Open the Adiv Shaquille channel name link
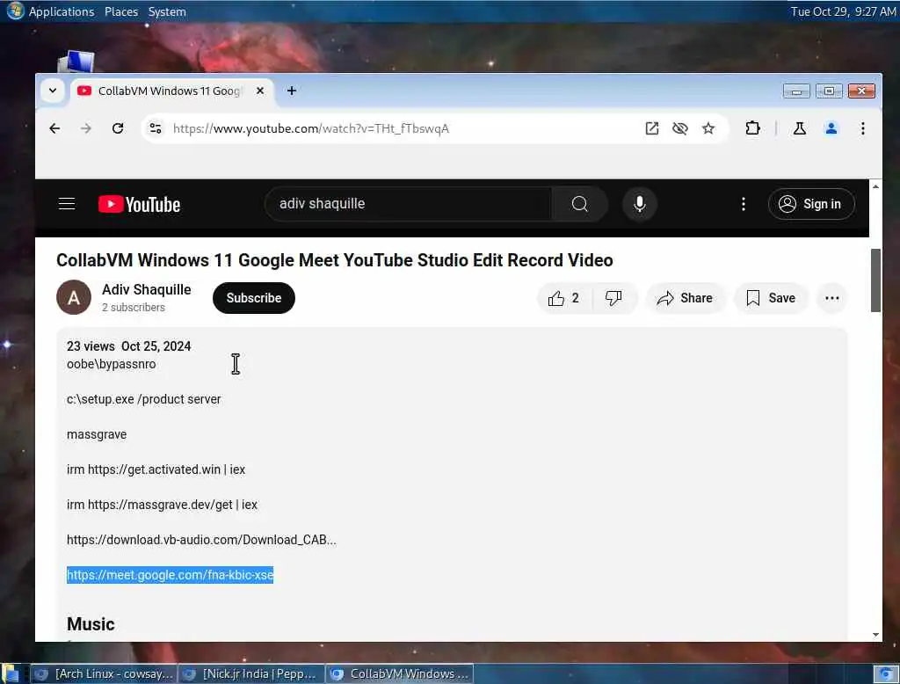This screenshot has width=900, height=684. click(x=147, y=289)
